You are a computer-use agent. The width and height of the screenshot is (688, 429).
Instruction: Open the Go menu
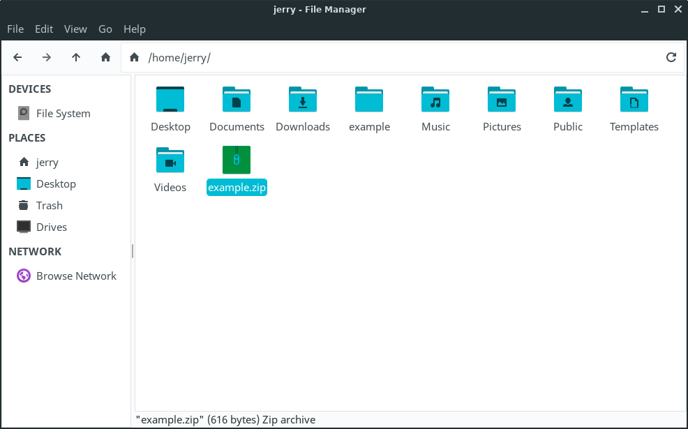pos(105,29)
